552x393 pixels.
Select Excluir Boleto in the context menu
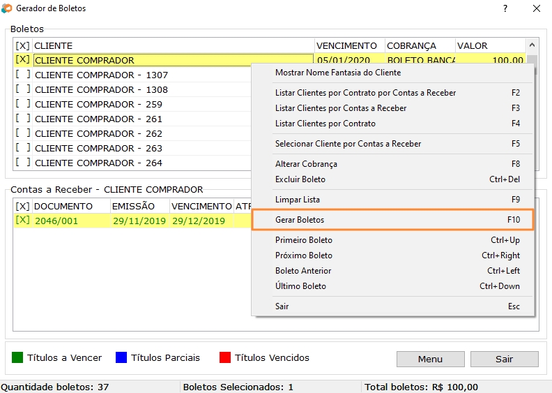300,179
